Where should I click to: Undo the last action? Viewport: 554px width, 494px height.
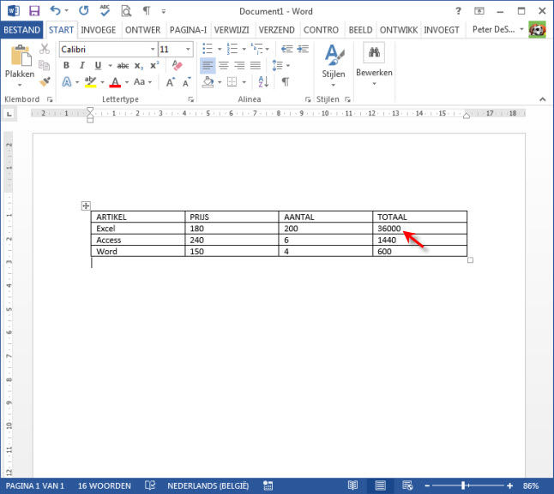(55, 10)
